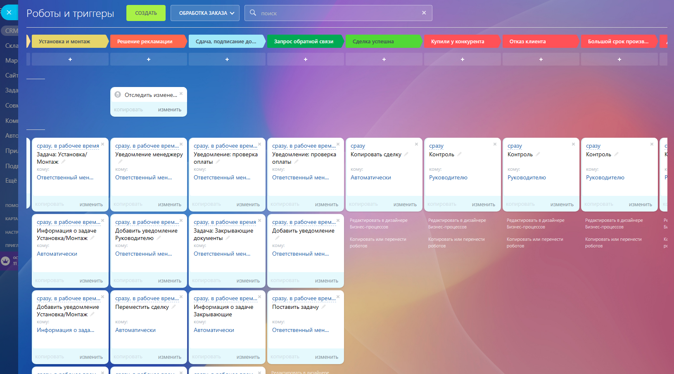Open Автоматически recipient of Копировать сделку robot
The height and width of the screenshot is (374, 674).
click(x=371, y=178)
